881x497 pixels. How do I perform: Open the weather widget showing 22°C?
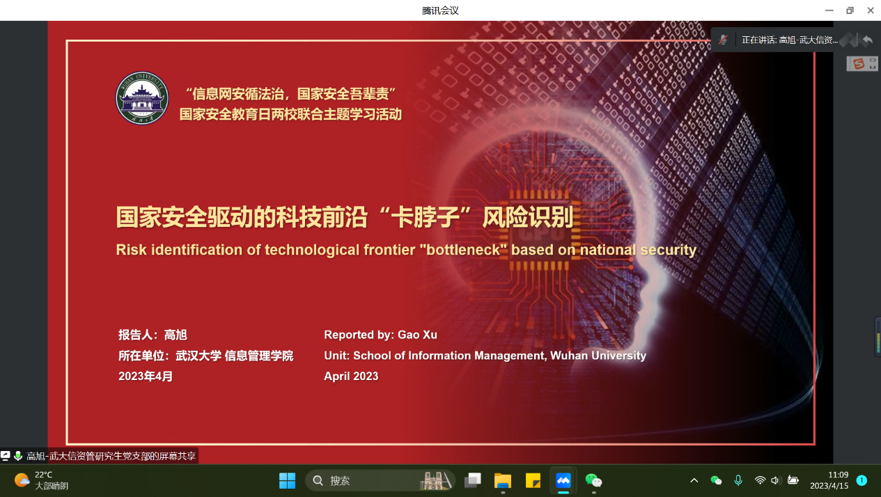pos(42,480)
